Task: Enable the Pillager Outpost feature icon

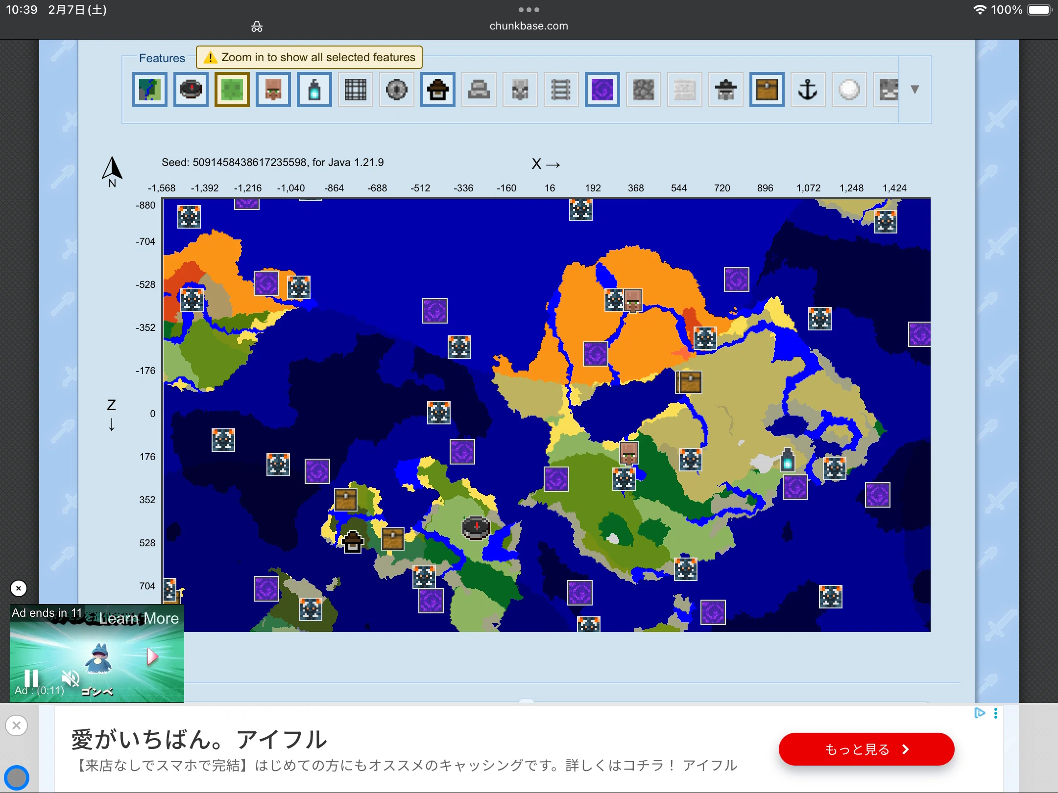Action: [520, 90]
